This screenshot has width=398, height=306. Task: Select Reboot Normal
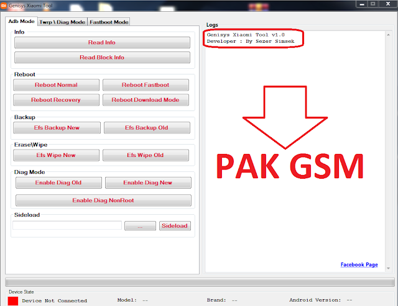point(56,85)
